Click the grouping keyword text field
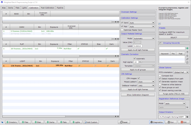The image size is (191, 125). tap(172, 48)
